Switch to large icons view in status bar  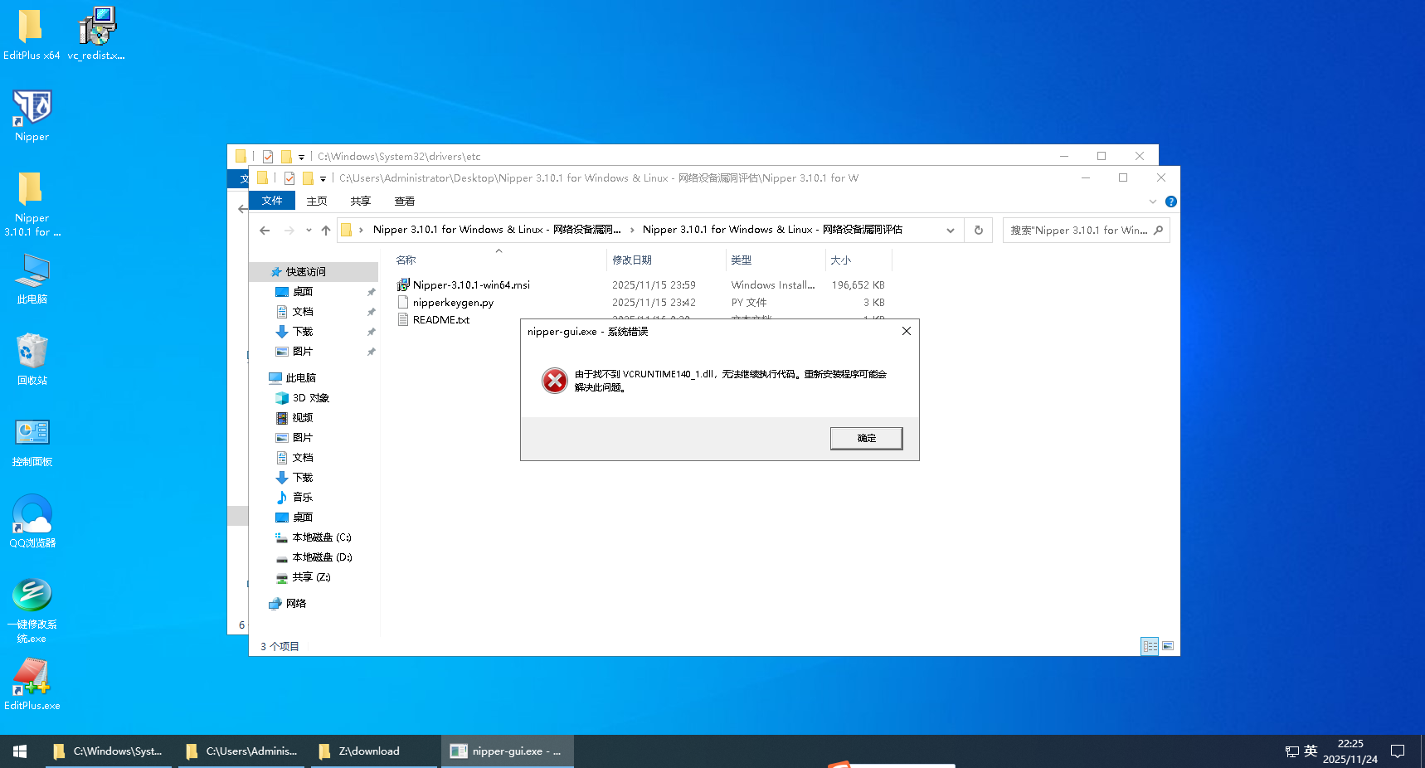tap(1168, 646)
